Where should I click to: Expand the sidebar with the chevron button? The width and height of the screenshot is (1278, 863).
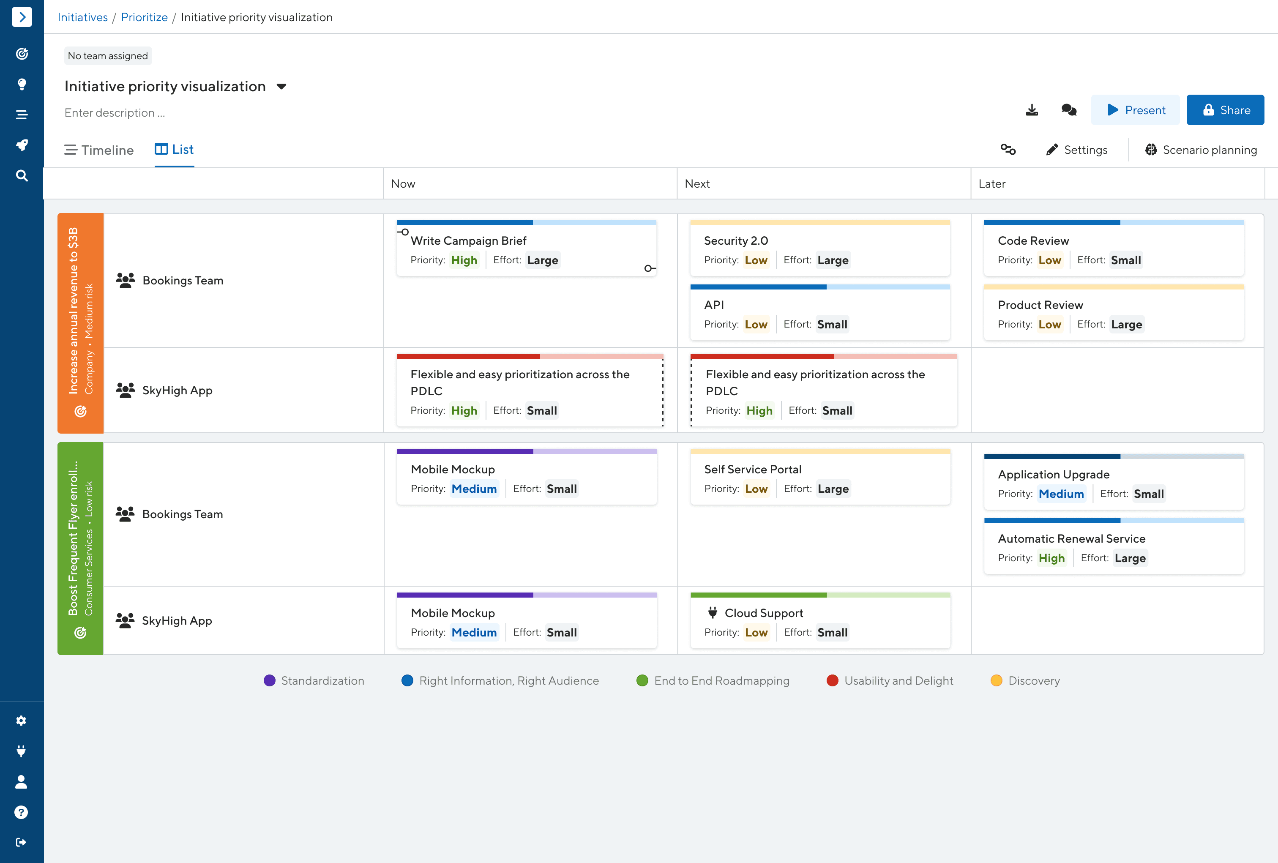(22, 17)
